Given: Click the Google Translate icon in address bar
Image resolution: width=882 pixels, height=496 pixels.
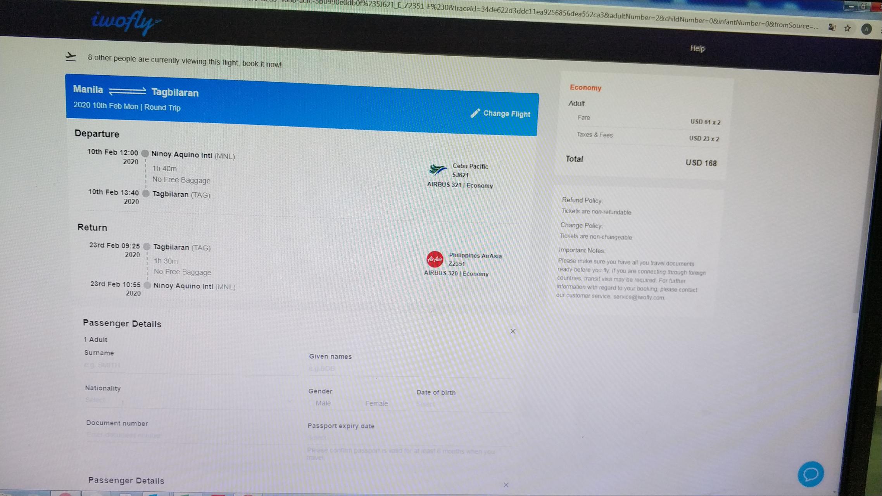Looking at the screenshot, I should click(x=832, y=28).
